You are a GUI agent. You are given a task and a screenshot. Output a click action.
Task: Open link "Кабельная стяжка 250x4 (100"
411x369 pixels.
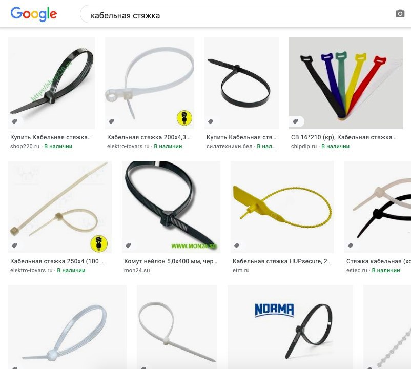pyautogui.click(x=57, y=261)
